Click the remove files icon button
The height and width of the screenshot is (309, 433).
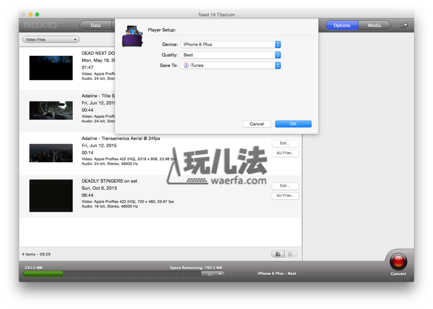tap(291, 254)
